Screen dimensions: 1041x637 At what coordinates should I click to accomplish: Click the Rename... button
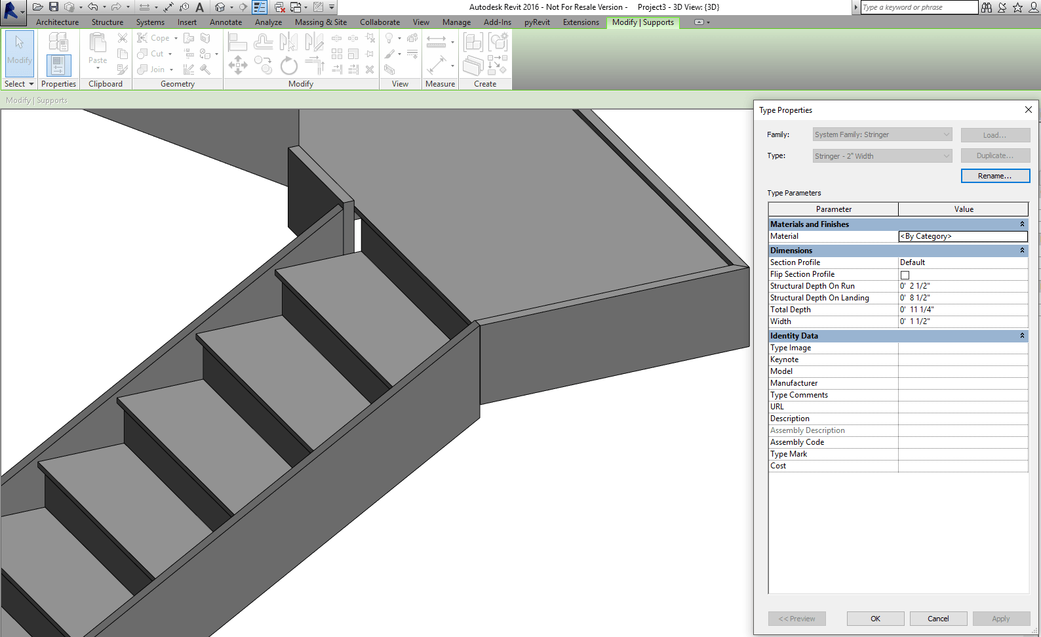click(x=994, y=176)
